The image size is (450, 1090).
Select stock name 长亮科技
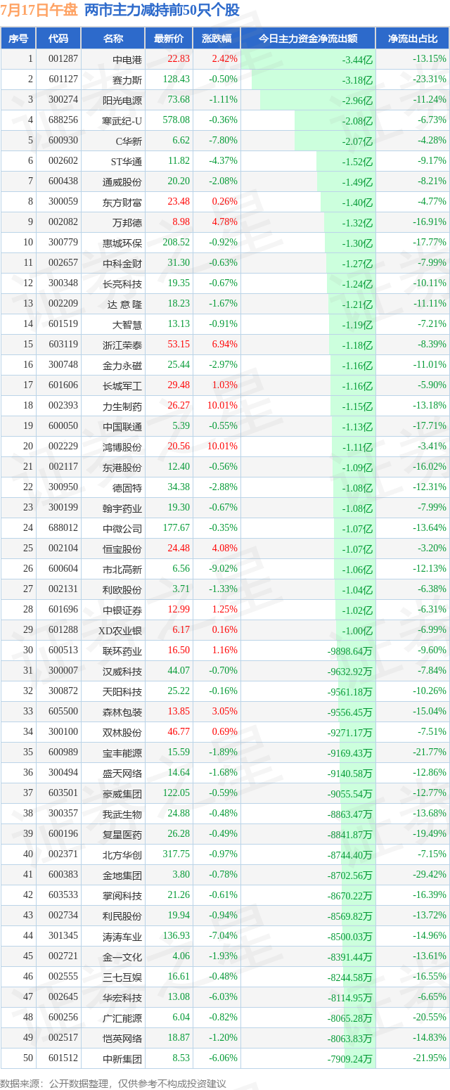coord(122,283)
